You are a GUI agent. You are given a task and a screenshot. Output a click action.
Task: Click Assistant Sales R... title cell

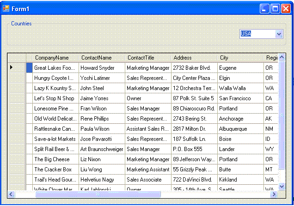point(147,129)
